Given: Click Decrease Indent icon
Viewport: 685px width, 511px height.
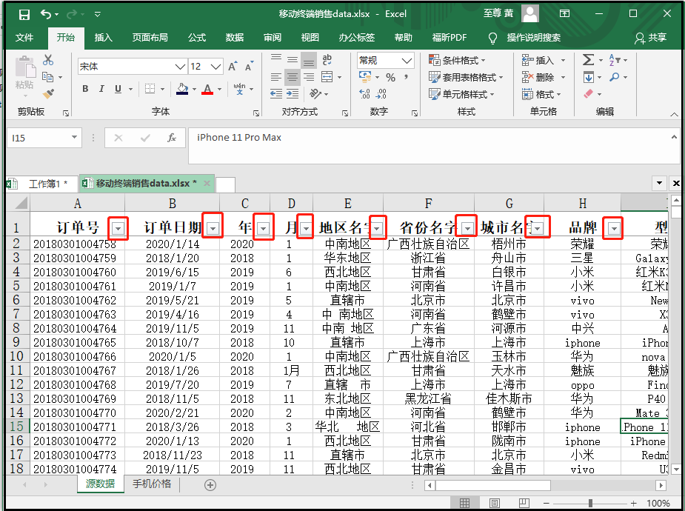Looking at the screenshot, I should [x=275, y=93].
